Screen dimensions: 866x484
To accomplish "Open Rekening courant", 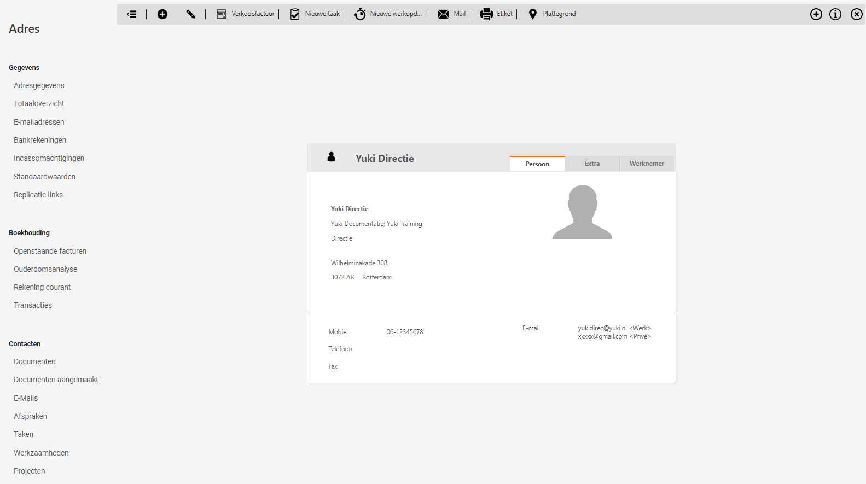I will click(x=42, y=287).
